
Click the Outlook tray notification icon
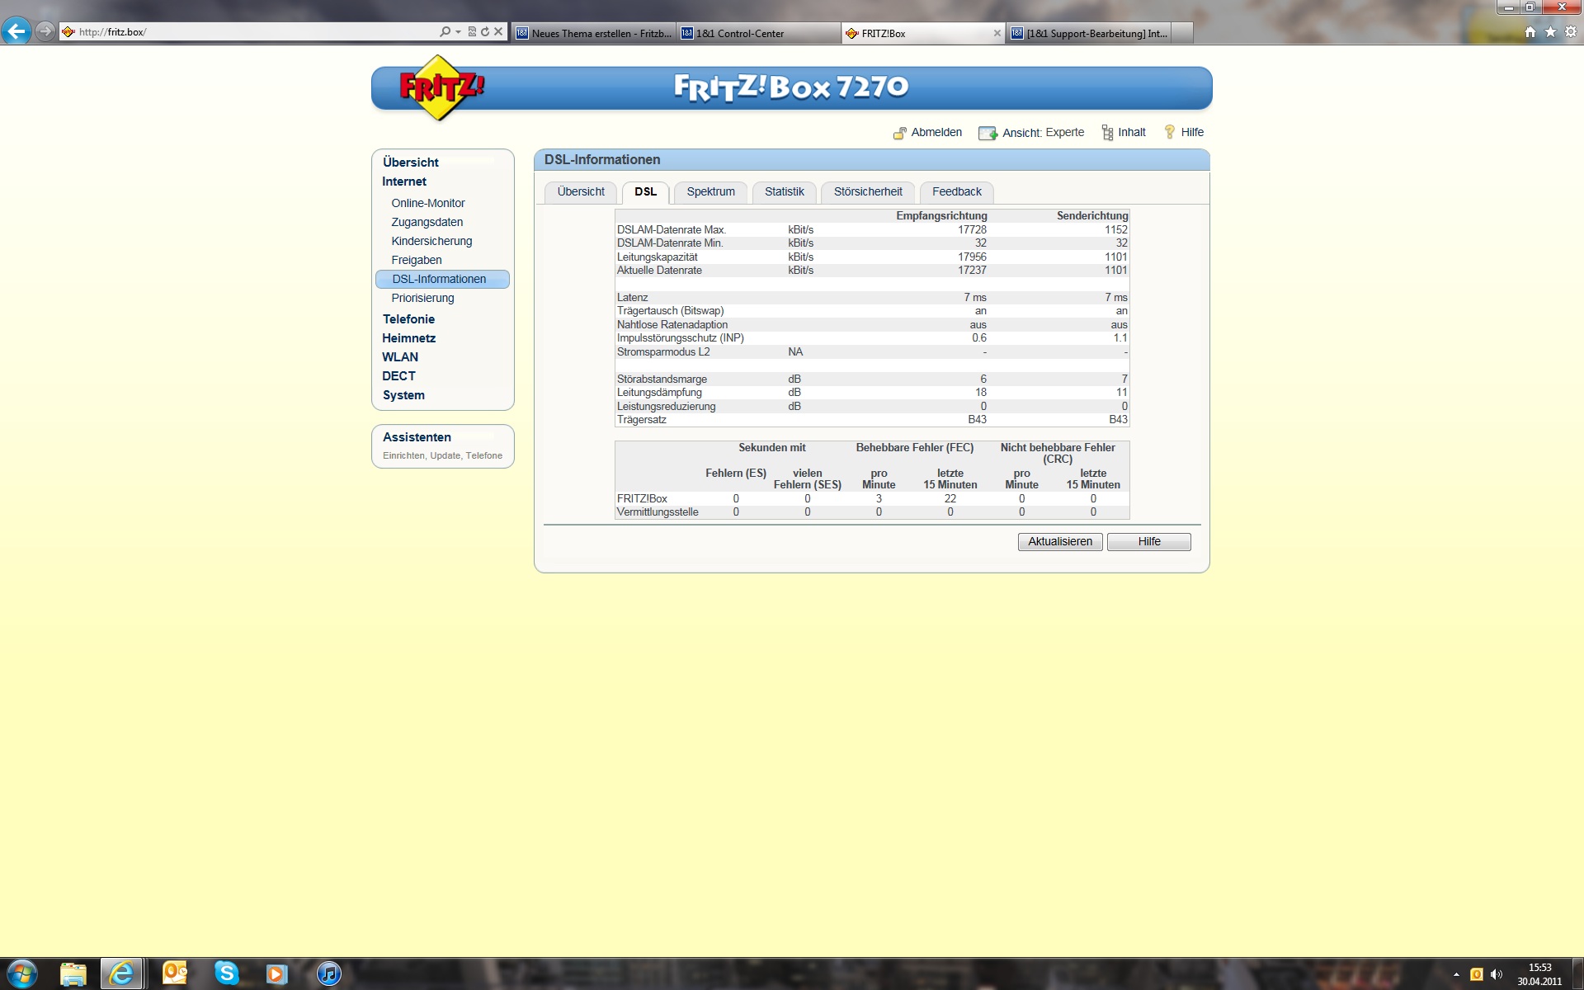coord(1477,974)
